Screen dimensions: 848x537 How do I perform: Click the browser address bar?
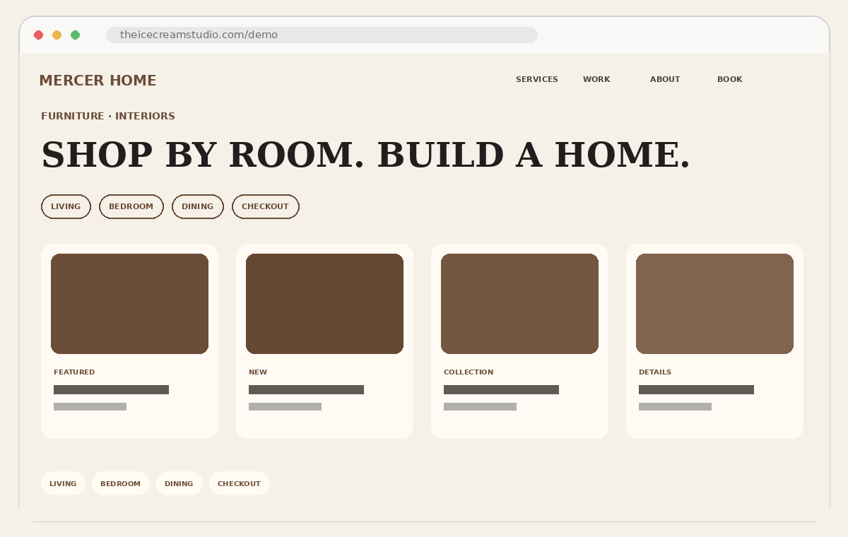coord(322,35)
